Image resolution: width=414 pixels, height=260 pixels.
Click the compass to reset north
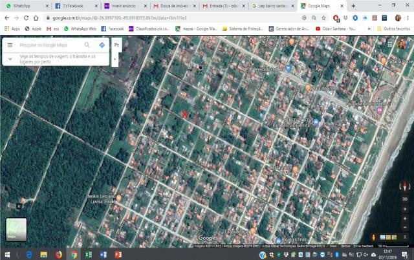(405, 186)
